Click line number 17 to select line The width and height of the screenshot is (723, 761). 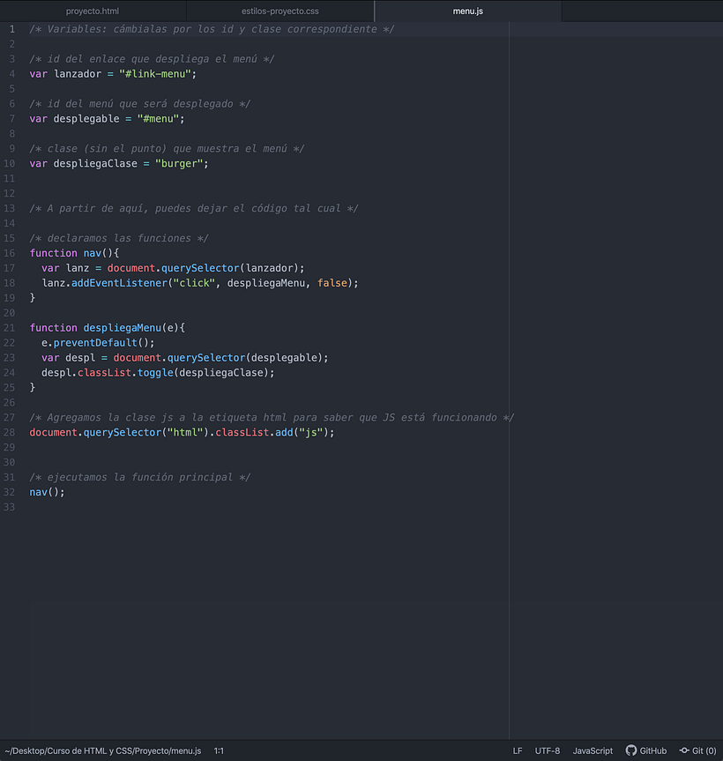click(11, 267)
